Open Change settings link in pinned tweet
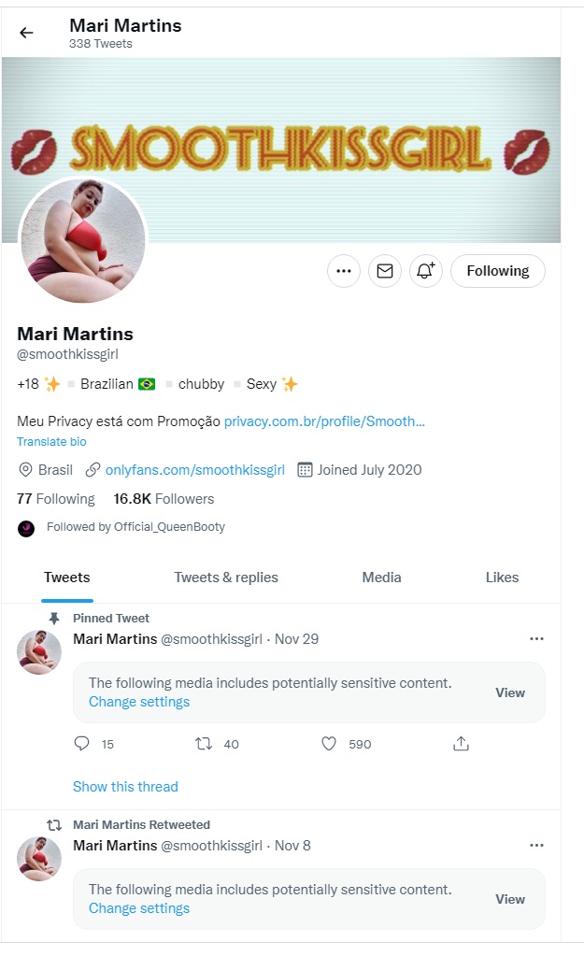This screenshot has width=584, height=956. click(x=139, y=702)
